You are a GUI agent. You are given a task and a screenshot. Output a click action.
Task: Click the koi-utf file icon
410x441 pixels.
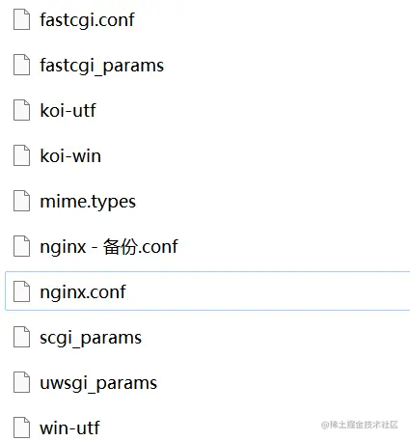click(x=21, y=110)
